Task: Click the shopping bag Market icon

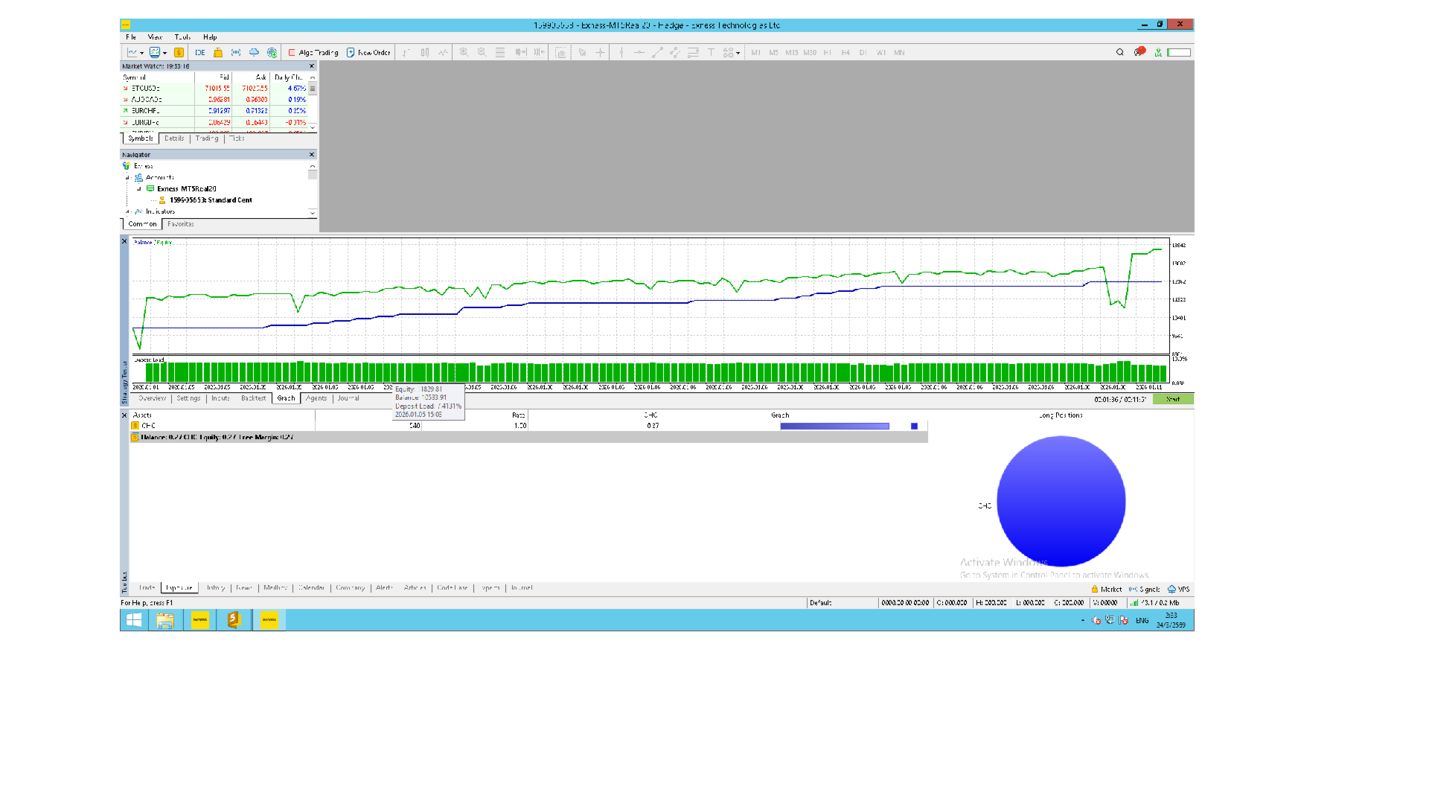Action: tap(218, 53)
